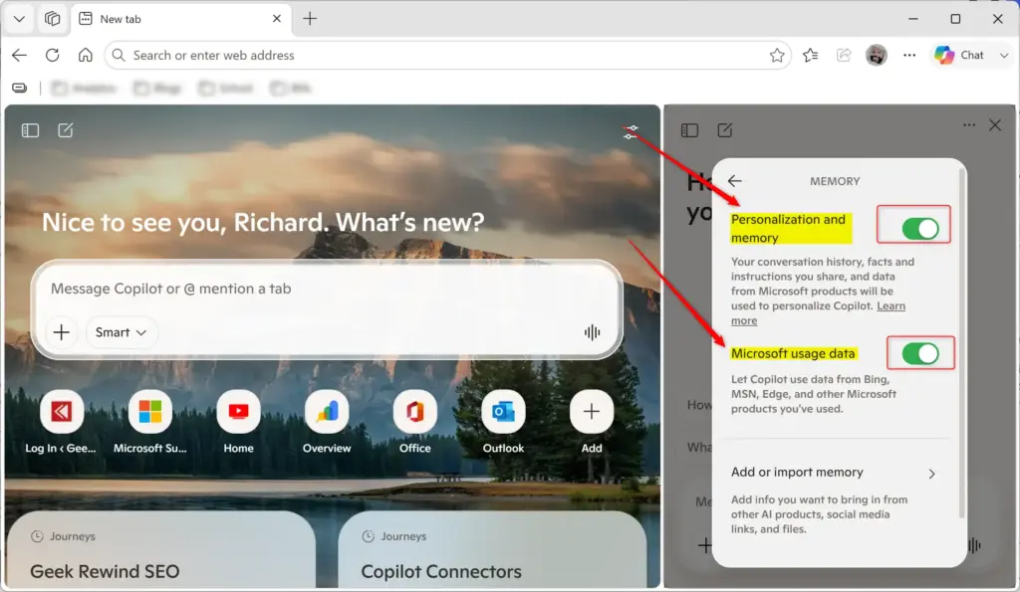
Task: Open a new tab with plus button
Action: 310,19
